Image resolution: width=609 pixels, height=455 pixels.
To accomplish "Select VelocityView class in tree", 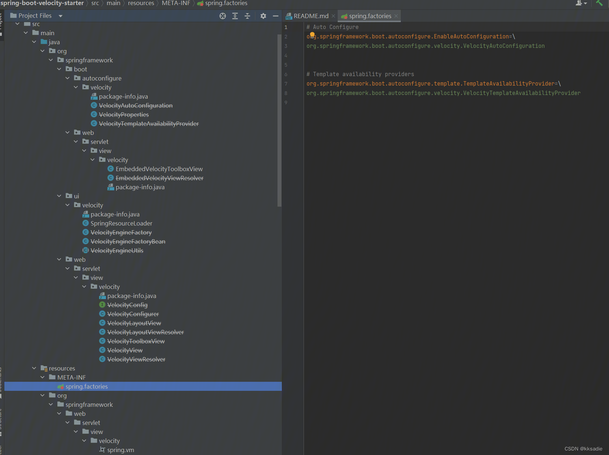I will 125,350.
